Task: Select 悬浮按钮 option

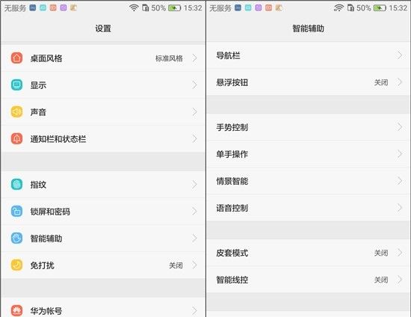Action: point(308,82)
